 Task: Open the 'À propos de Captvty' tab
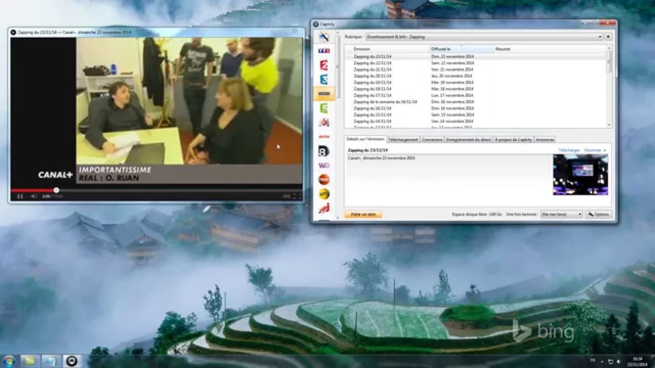(513, 140)
